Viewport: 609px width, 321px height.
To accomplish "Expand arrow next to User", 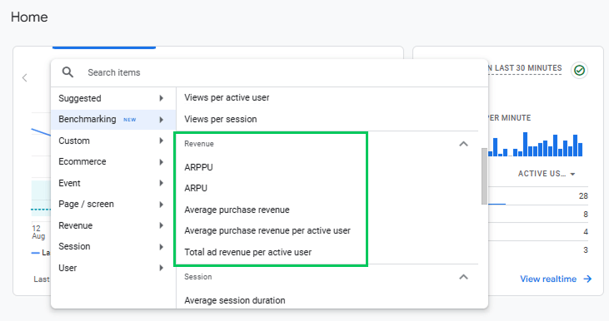I will pyautogui.click(x=161, y=268).
